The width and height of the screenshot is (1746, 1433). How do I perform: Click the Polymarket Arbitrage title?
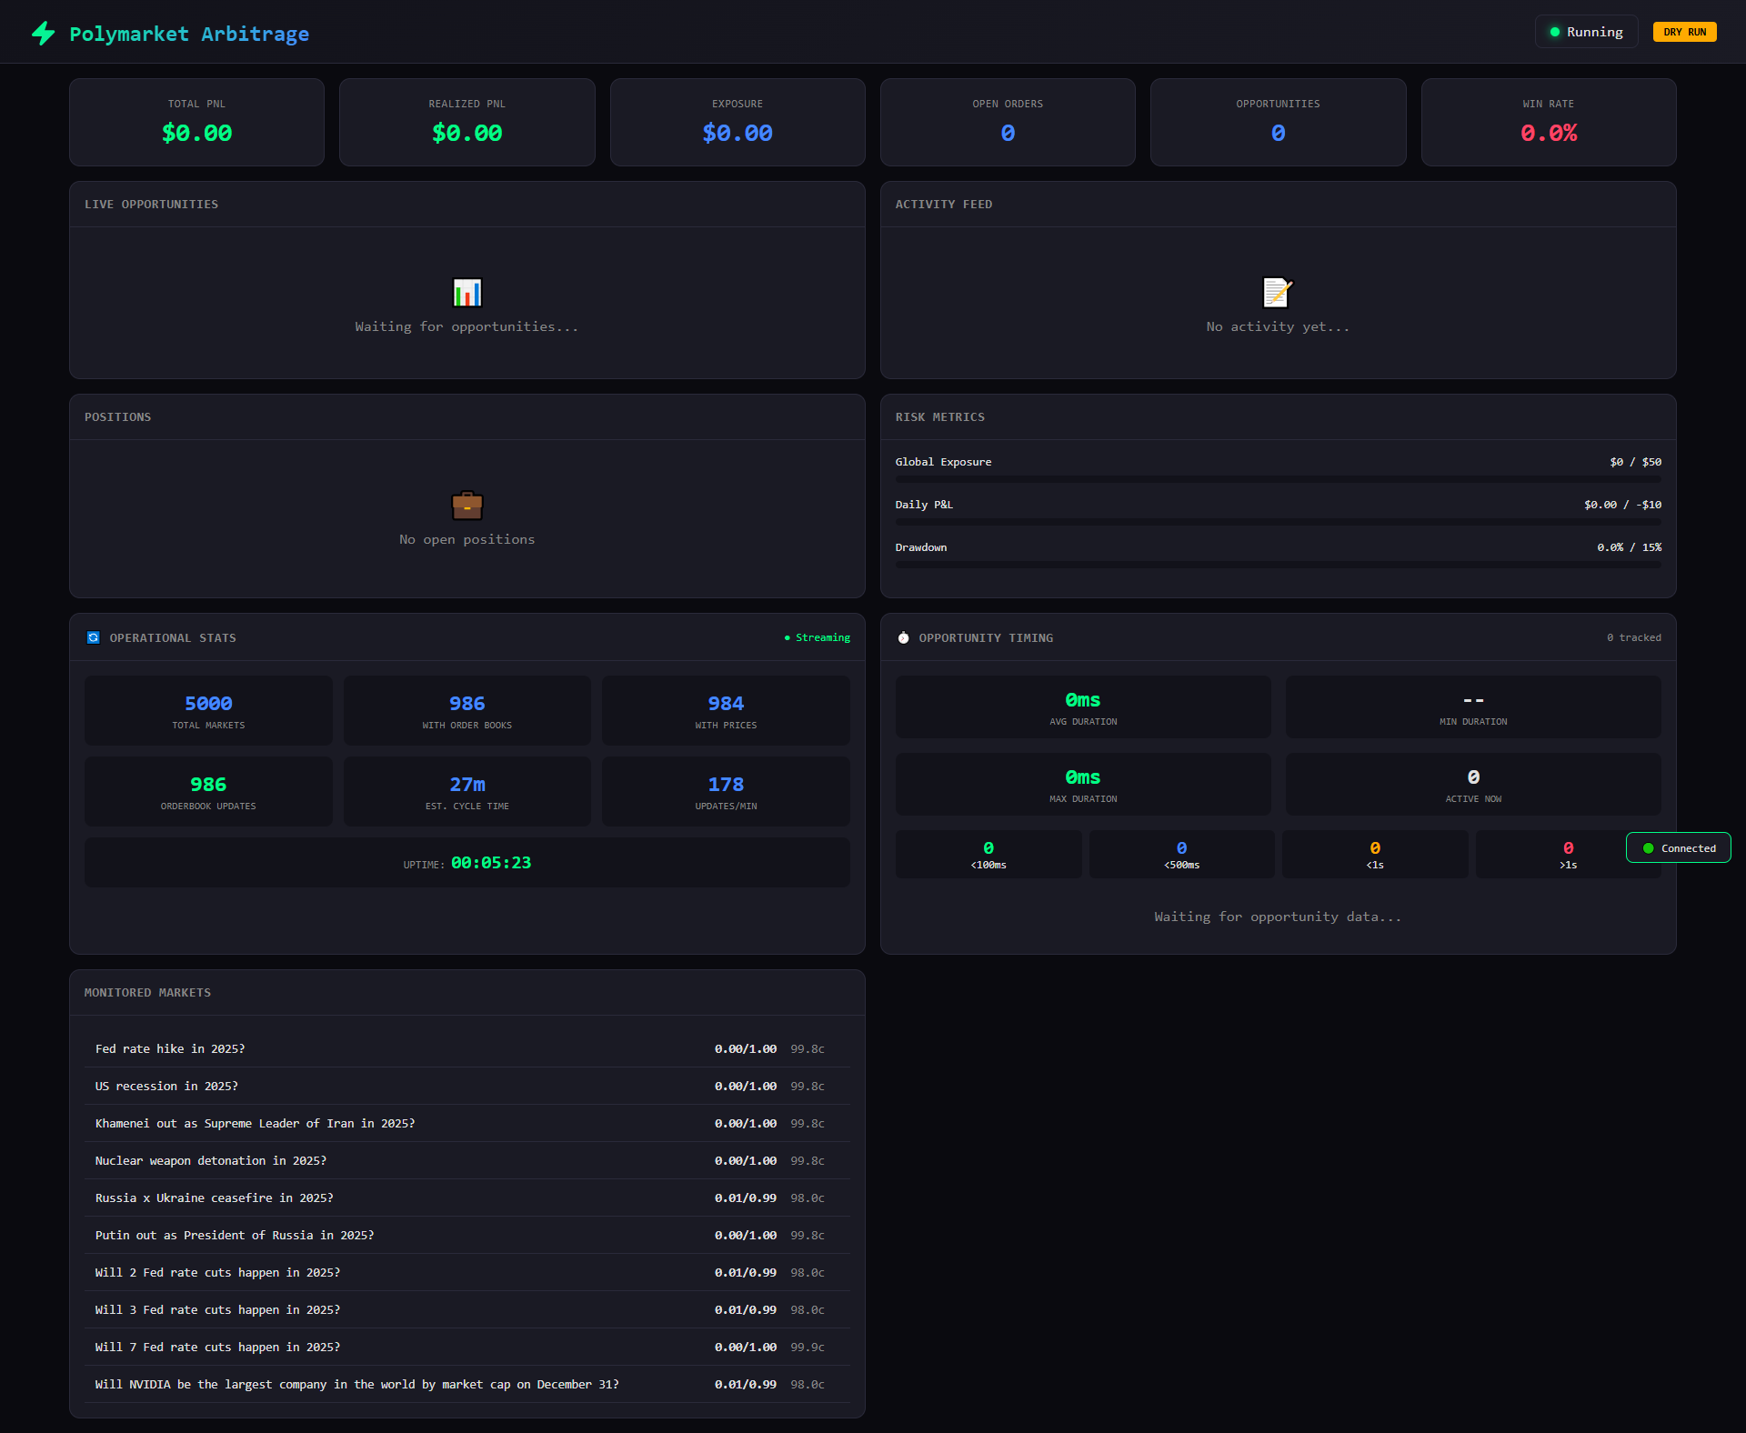click(x=189, y=34)
